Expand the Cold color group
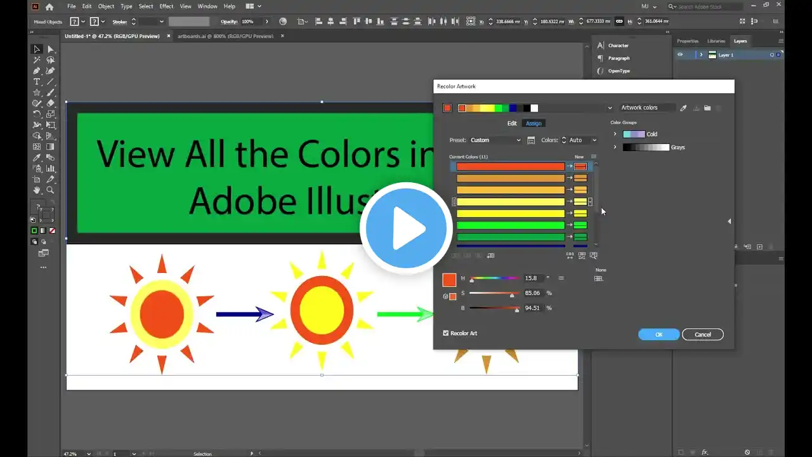The width and height of the screenshot is (812, 457). (615, 134)
